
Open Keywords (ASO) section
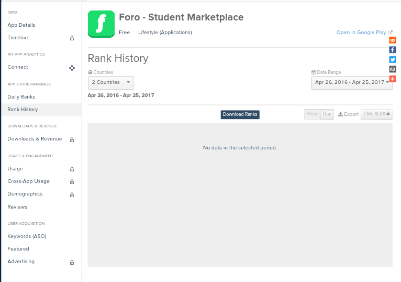pyautogui.click(x=27, y=236)
